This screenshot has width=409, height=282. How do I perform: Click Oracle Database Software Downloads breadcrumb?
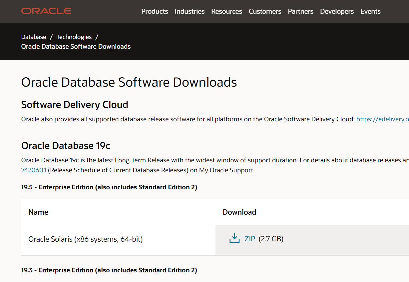pyautogui.click(x=76, y=47)
